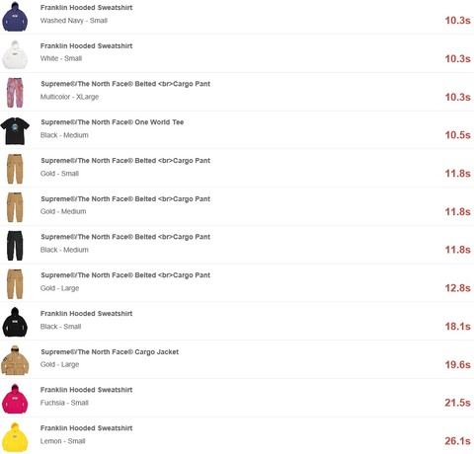Click the white hooded sweatshirt thumbnail
The width and height of the screenshot is (474, 454).
click(x=15, y=54)
